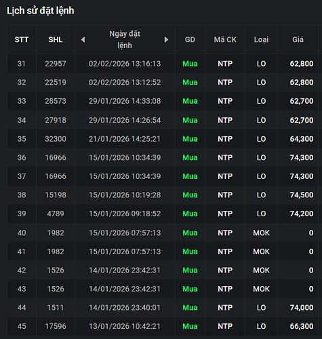The height and width of the screenshot is (339, 322).
Task: Click the Lịch sử đặt lệnh title
Action: click(41, 11)
